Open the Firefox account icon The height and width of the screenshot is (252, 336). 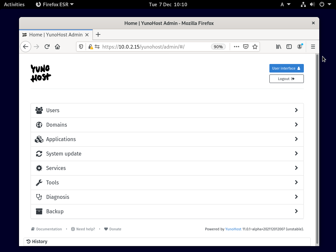(x=300, y=47)
